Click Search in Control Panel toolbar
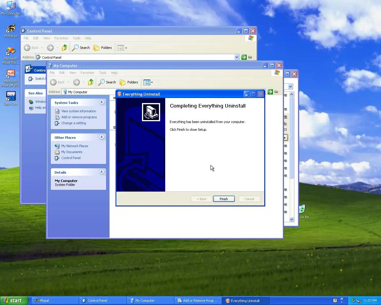381x305 pixels. [81, 48]
